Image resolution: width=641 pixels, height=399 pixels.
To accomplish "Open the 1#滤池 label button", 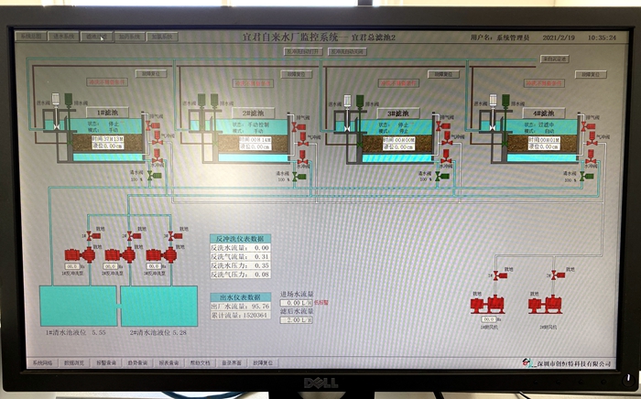I will point(107,113).
